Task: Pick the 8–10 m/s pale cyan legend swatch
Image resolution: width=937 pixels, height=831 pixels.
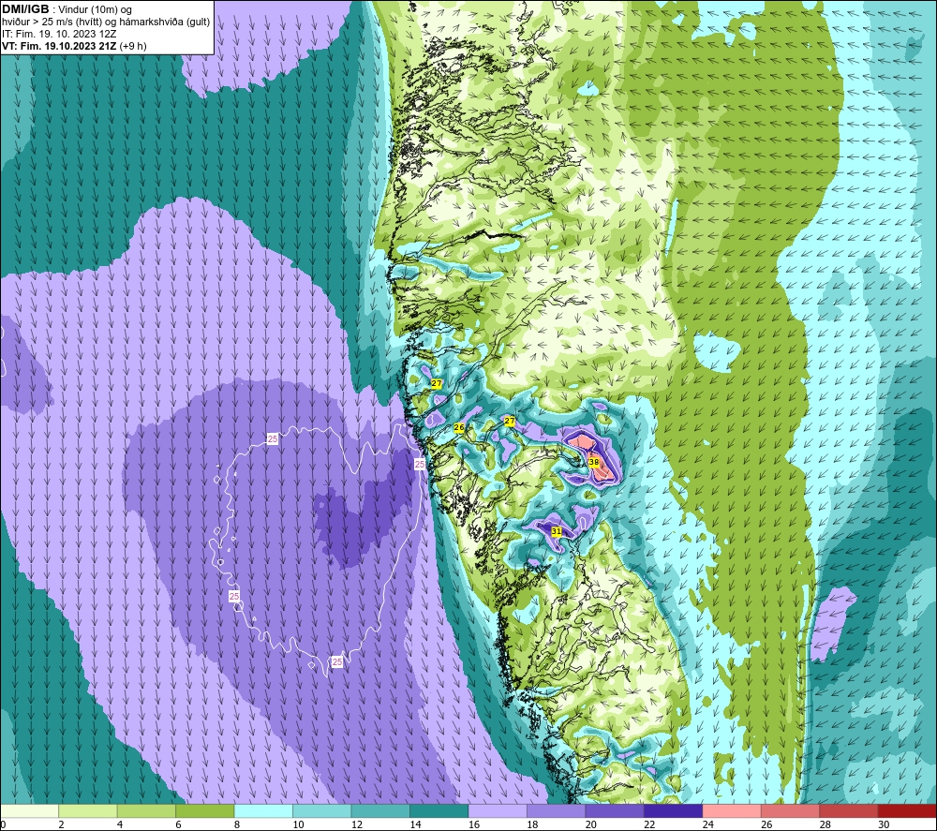Action: coord(263,810)
